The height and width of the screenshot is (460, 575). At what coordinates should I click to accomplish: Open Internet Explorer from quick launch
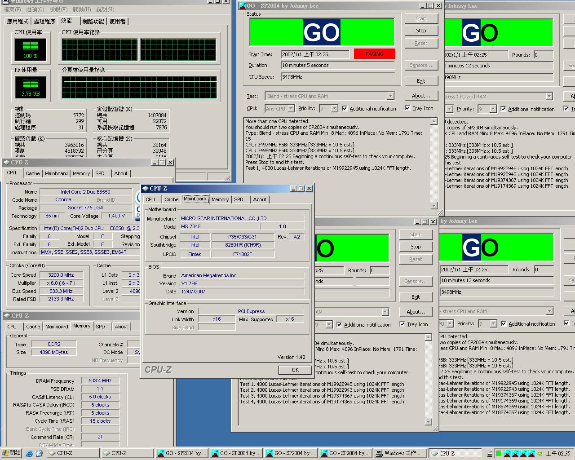(x=29, y=453)
